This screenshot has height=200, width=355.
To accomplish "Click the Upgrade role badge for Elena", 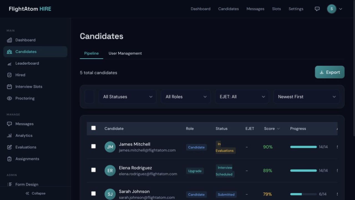I will [x=195, y=171].
